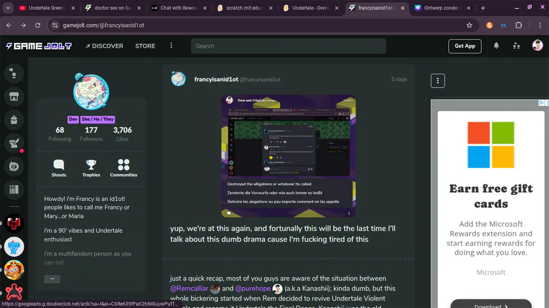549x308 pixels.
Task: Open Shouts on profile
Action: (x=59, y=169)
